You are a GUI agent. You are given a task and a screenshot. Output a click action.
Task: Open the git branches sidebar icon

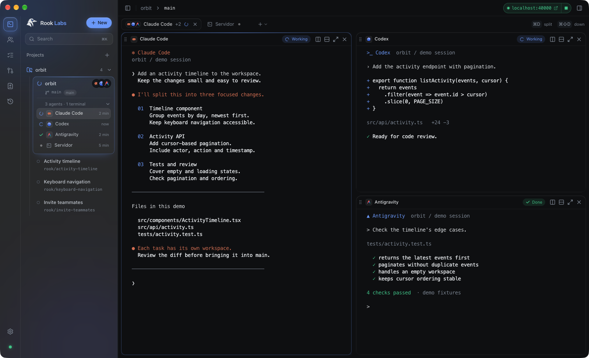(10, 71)
